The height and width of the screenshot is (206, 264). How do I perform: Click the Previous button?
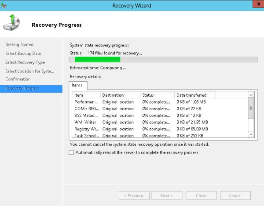point(134,195)
